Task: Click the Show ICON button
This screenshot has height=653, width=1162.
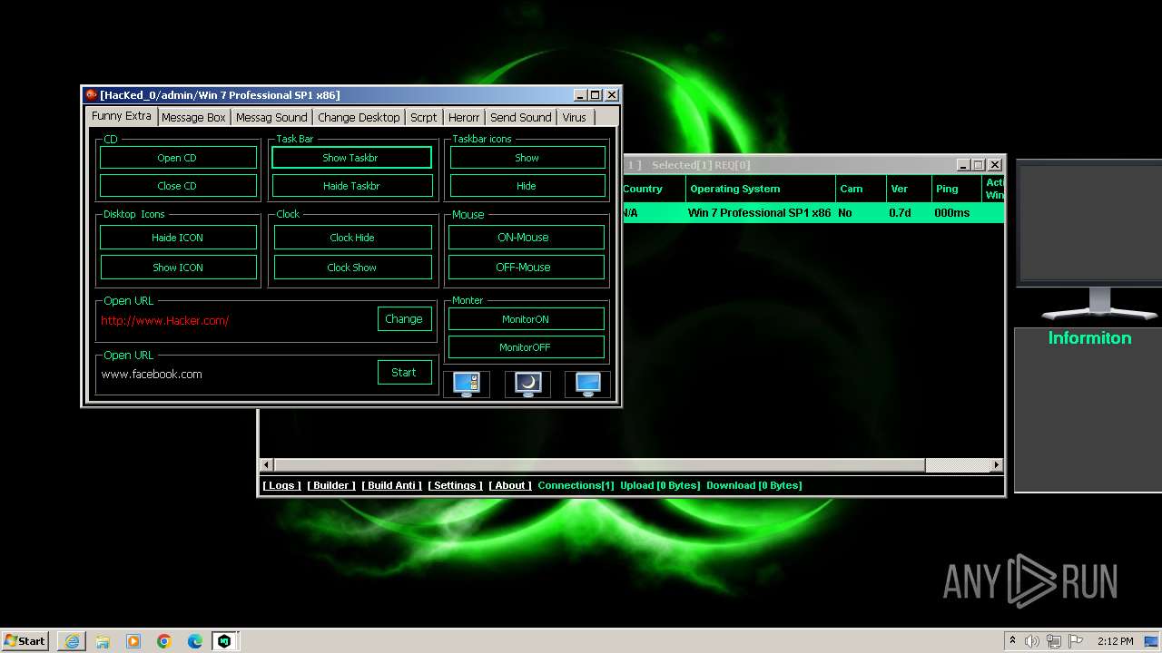Action: point(178,268)
